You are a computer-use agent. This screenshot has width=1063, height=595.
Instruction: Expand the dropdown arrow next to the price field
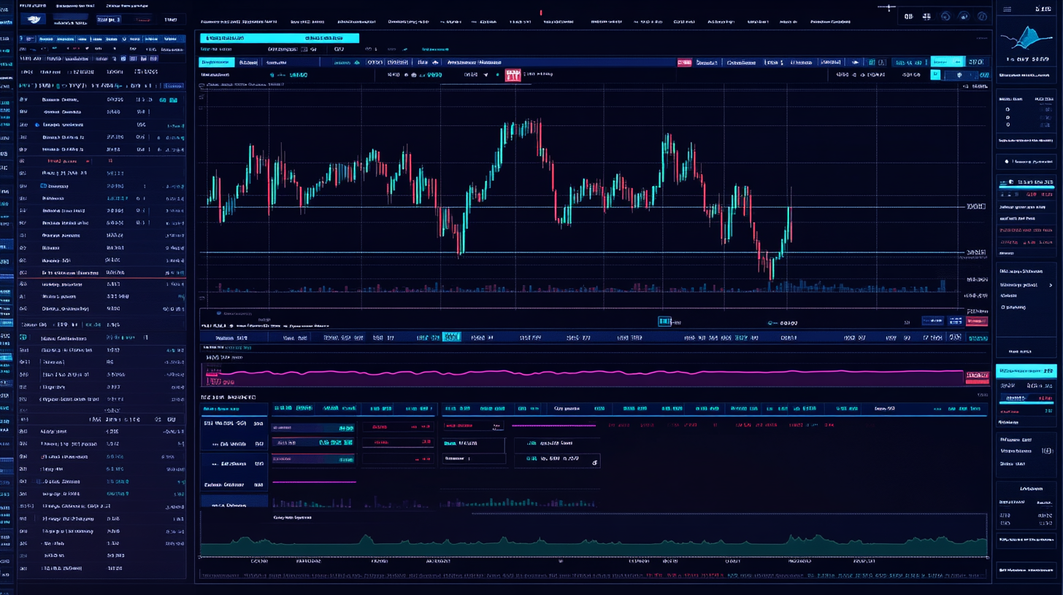(x=486, y=74)
